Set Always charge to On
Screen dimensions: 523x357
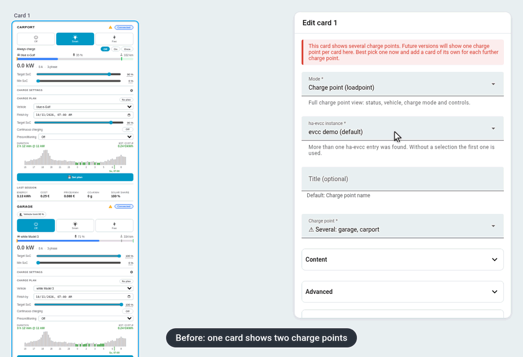[x=115, y=49]
